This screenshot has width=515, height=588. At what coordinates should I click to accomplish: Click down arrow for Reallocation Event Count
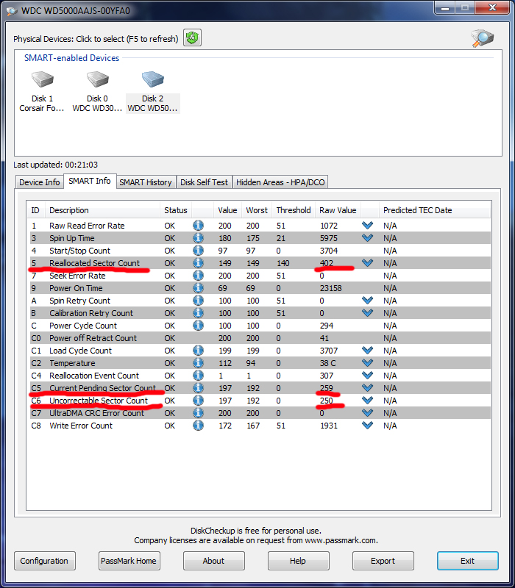pos(367,375)
